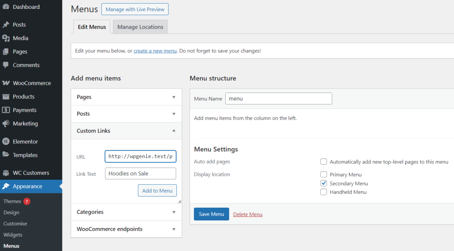454x251 pixels.
Task: Select the Marketing megaphone icon
Action: [6, 124]
